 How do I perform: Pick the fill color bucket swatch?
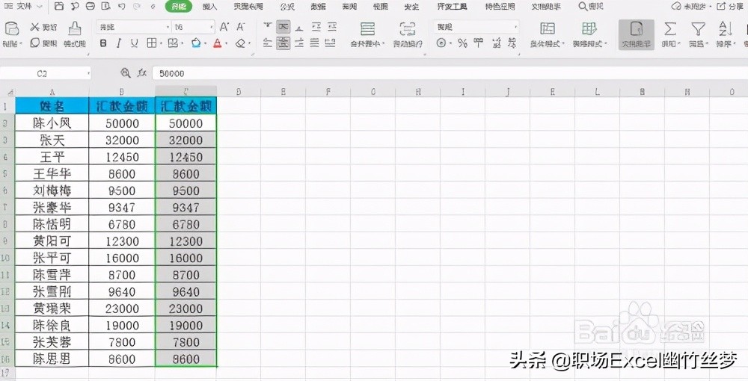tap(196, 43)
